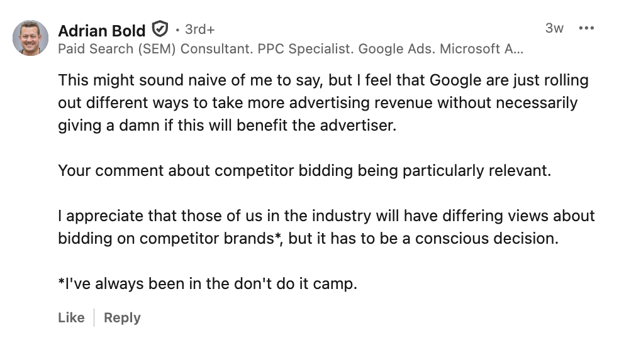Click the verified shield badge icon
This screenshot has height=338, width=619.
point(160,30)
